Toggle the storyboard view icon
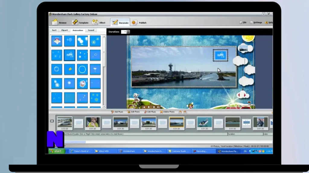Viewport: 309px width, 173px height. tap(52, 121)
